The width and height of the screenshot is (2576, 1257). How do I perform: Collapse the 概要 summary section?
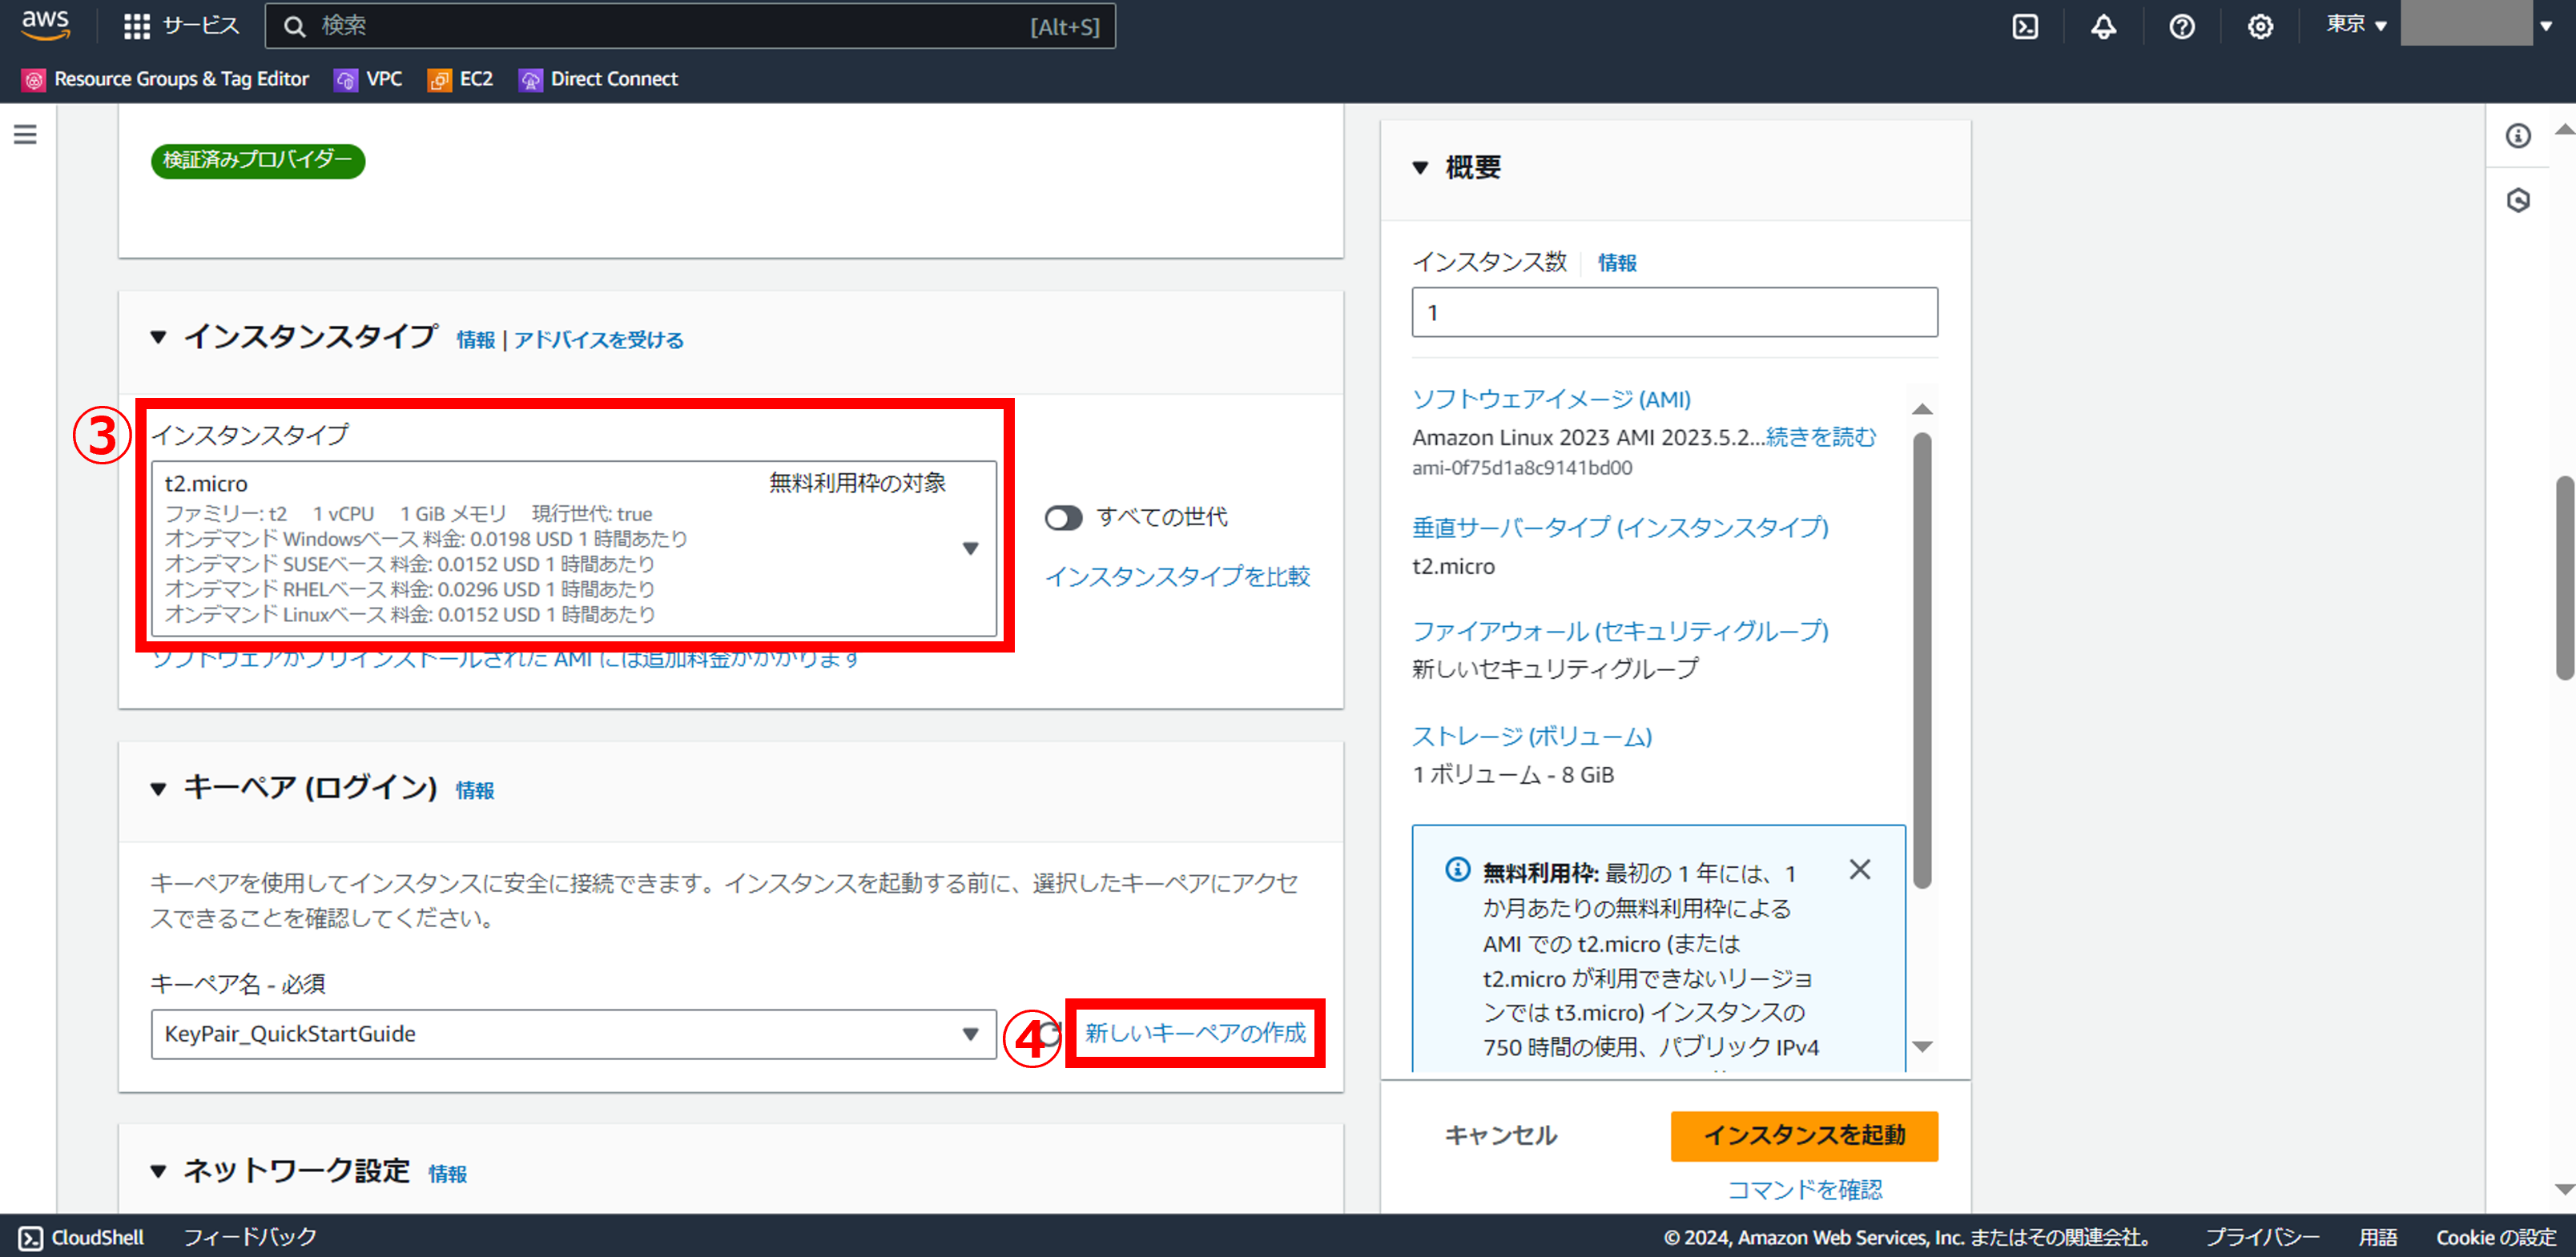click(1420, 168)
